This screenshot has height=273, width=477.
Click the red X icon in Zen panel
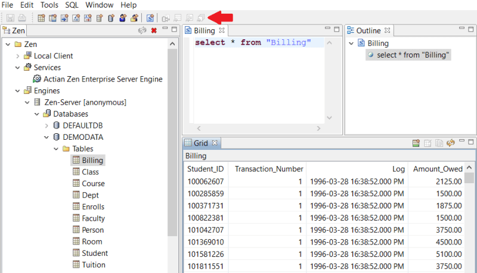154,30
